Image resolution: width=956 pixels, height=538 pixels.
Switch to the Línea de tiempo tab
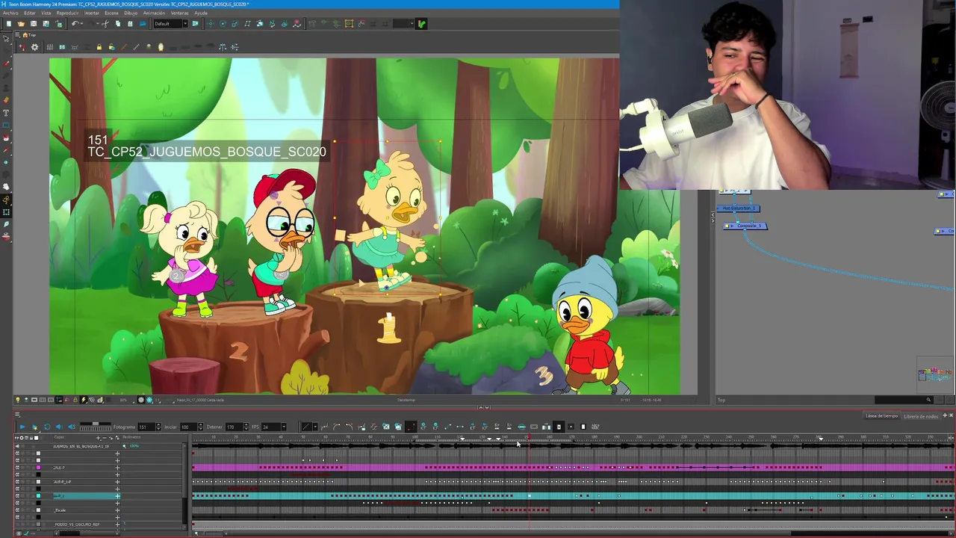point(881,416)
